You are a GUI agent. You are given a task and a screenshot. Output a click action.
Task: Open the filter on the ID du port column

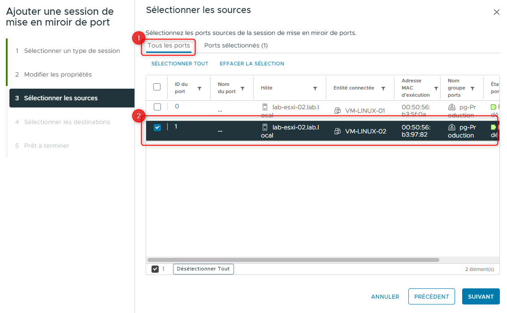click(201, 88)
